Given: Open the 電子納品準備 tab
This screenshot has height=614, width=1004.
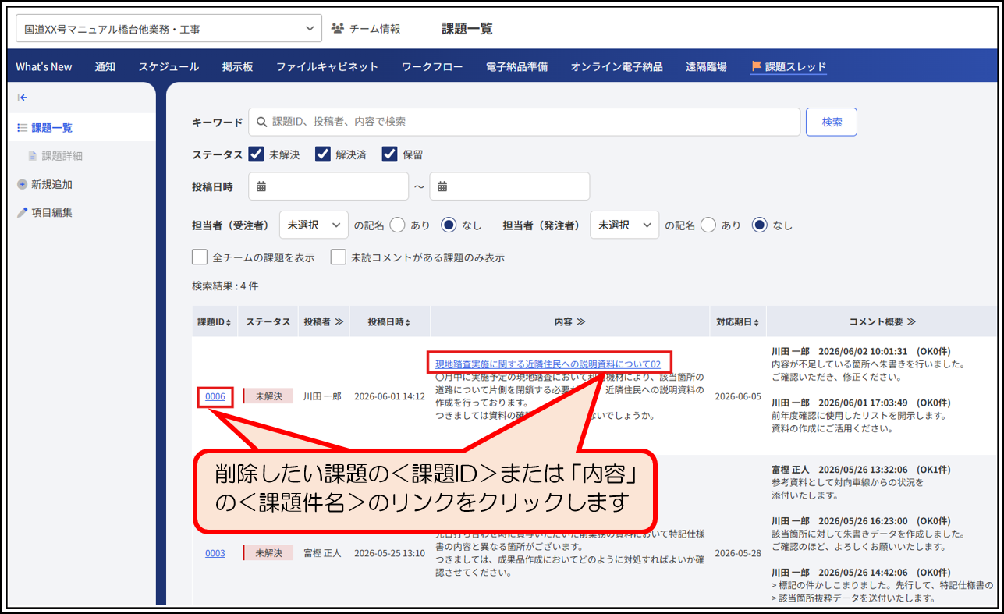Looking at the screenshot, I should (x=516, y=67).
